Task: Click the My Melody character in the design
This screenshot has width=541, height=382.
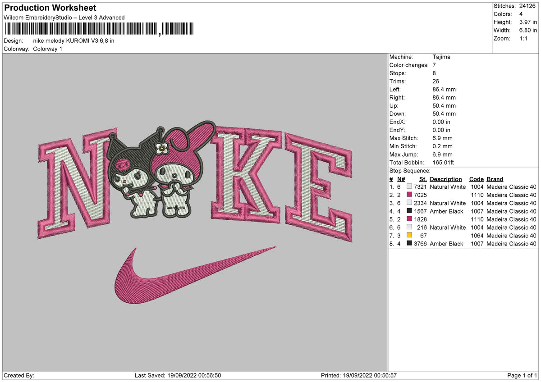Action: (179, 168)
